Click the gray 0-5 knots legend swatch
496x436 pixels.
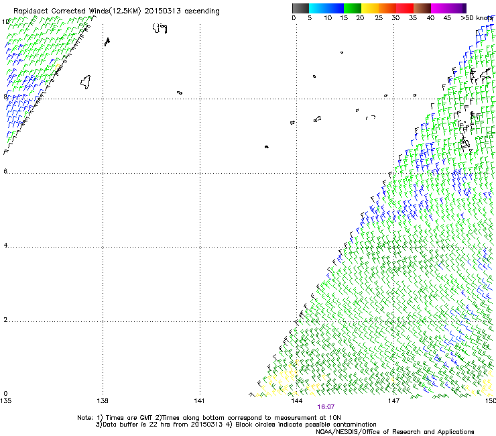point(300,8)
